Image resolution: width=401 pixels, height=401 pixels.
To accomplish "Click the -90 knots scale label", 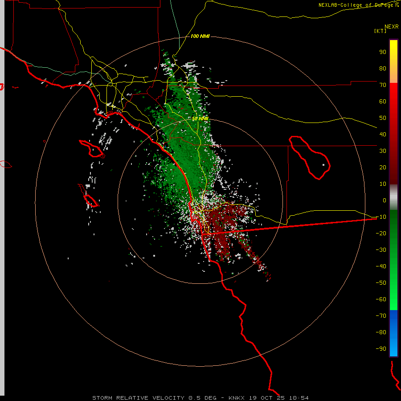I will [x=381, y=349].
